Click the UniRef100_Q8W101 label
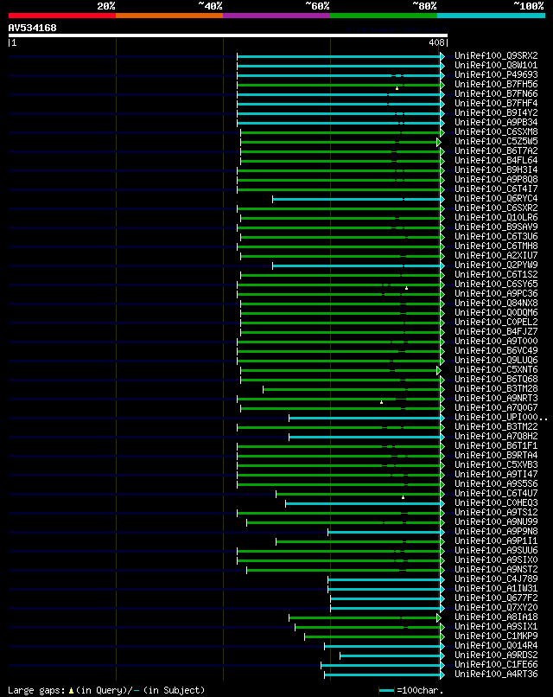553x697 pixels. click(496, 66)
